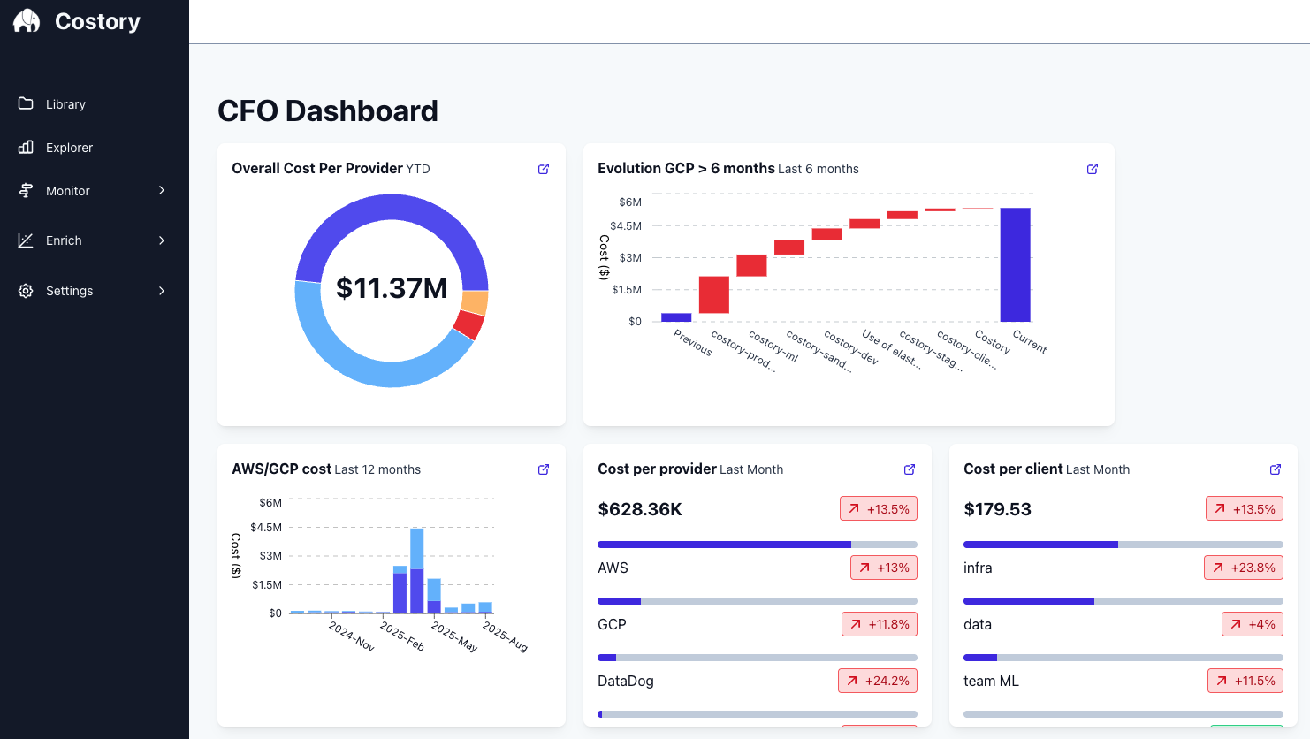1310x739 pixels.
Task: Open AWS/GCP cost chart external link icon
Action: pyautogui.click(x=544, y=469)
